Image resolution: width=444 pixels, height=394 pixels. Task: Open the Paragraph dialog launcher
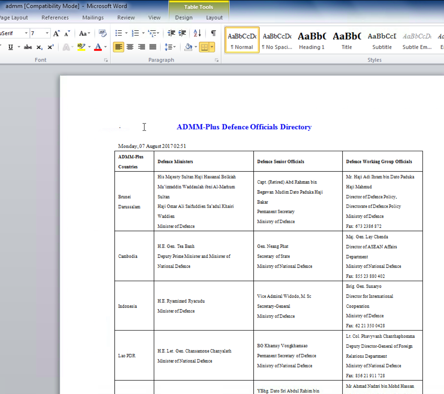coord(217,60)
